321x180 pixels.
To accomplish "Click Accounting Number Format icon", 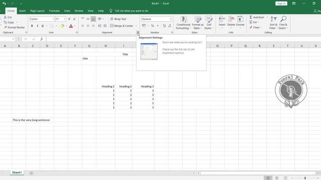I will pos(144,25).
